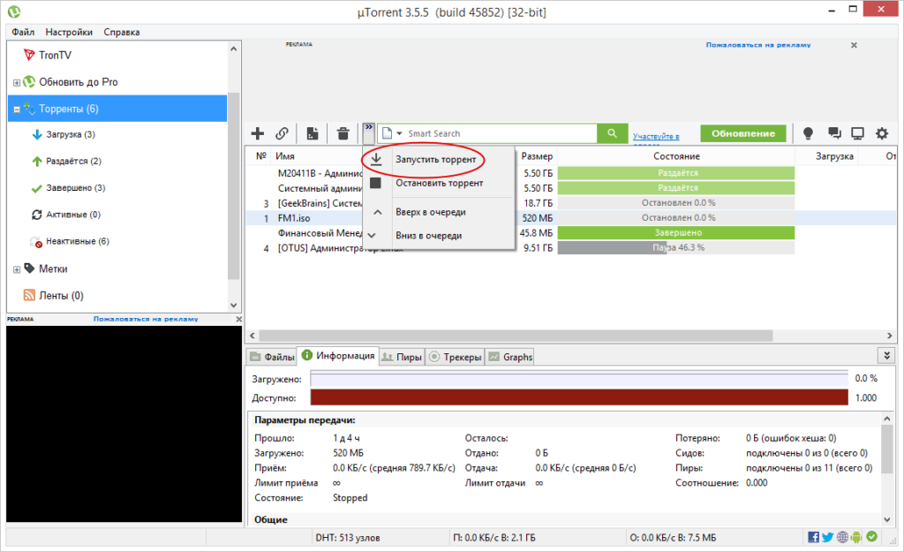Click the Twitter icon in status bar
The width and height of the screenshot is (904, 552).
click(827, 537)
